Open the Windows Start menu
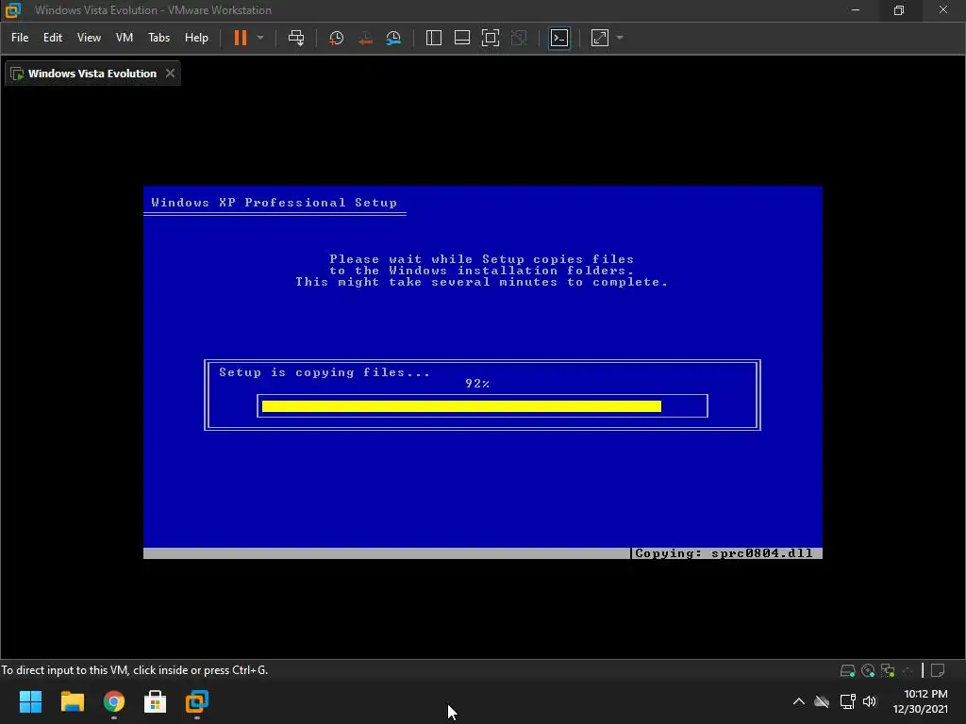This screenshot has width=966, height=724. pos(30,701)
